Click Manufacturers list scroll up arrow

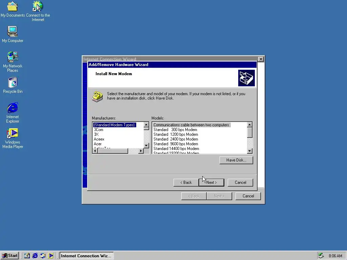pos(146,125)
